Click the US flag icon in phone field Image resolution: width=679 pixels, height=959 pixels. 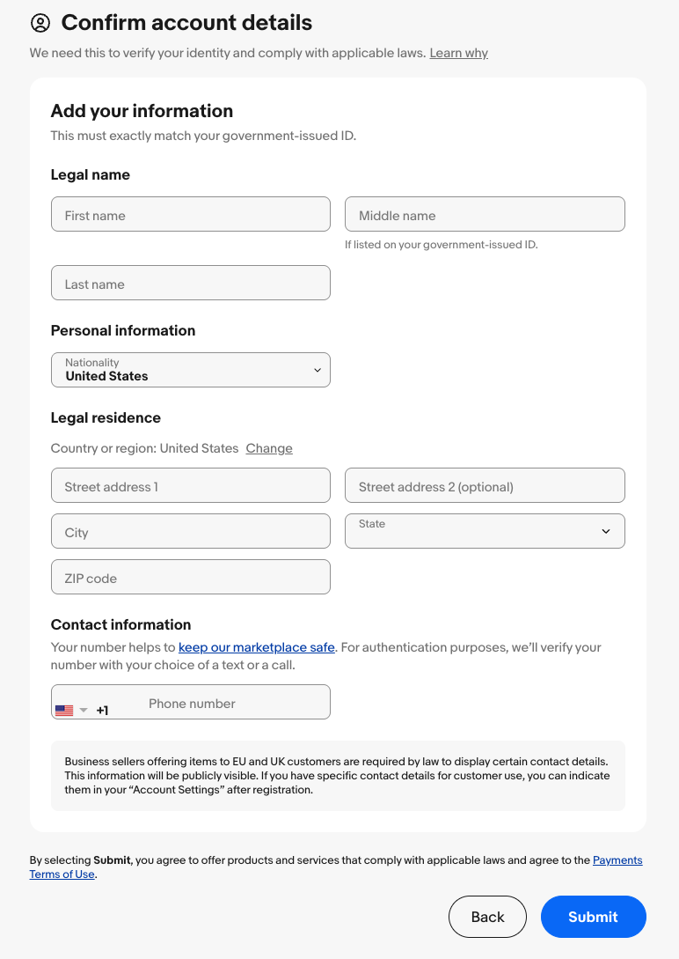[64, 709]
